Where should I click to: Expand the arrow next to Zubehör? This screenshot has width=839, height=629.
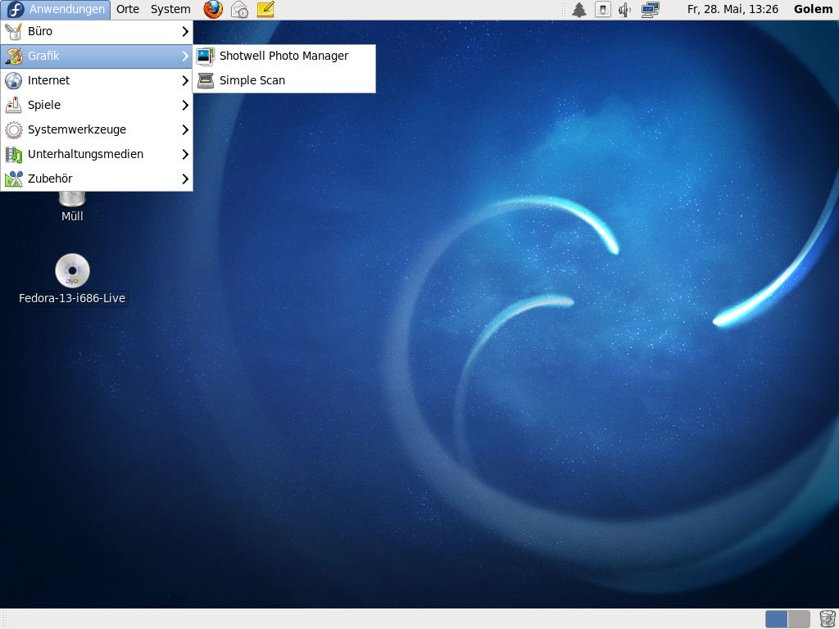pyautogui.click(x=185, y=179)
